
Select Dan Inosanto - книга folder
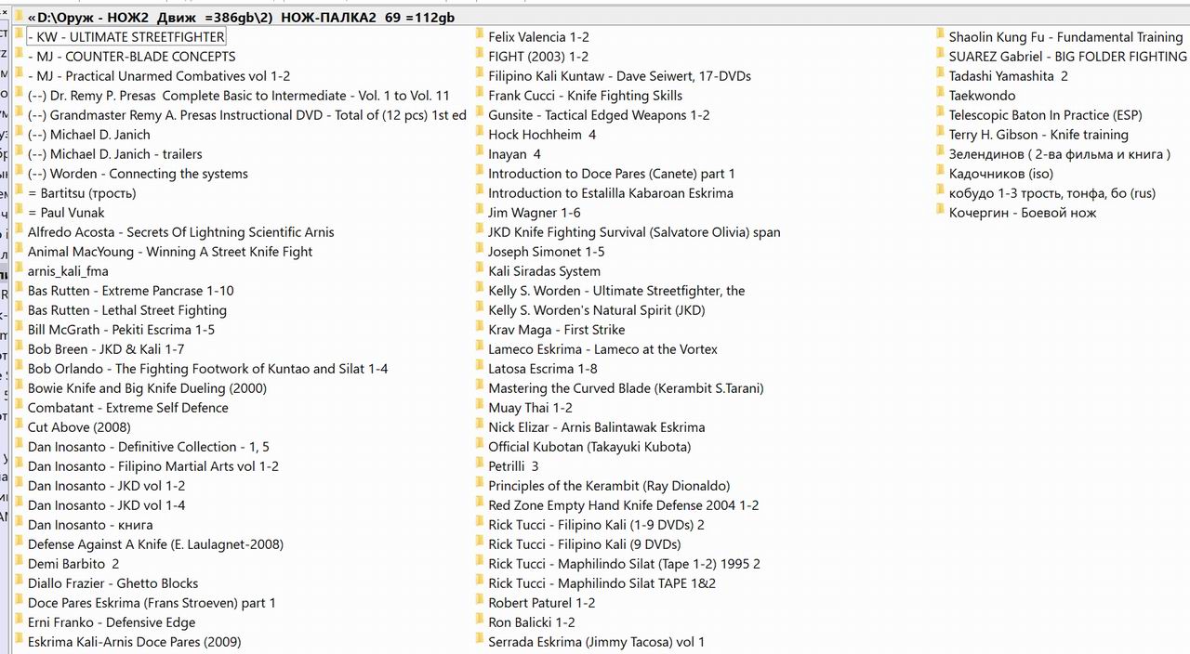pos(90,525)
